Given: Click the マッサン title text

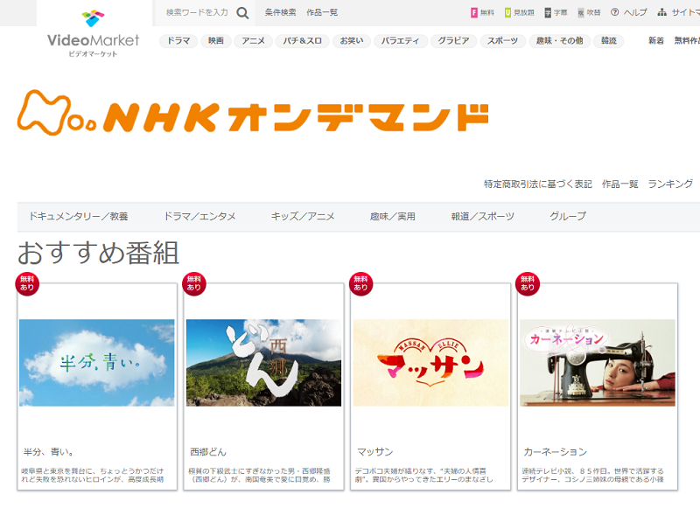Looking at the screenshot, I should pyautogui.click(x=375, y=452).
